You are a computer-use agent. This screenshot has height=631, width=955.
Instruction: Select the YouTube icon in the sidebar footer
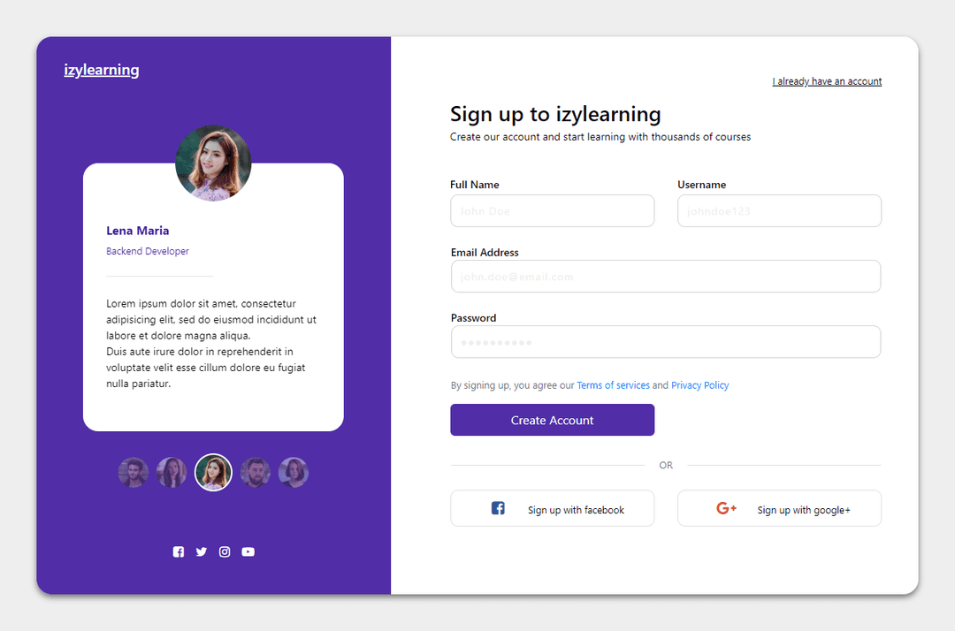click(248, 551)
